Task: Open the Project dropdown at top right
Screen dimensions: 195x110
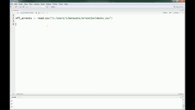Action: click(x=179, y=7)
